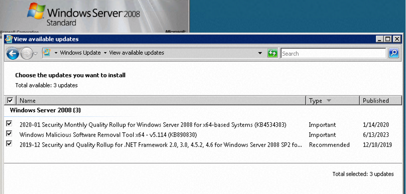
Task: Sort by Type column header
Action: (x=333, y=101)
